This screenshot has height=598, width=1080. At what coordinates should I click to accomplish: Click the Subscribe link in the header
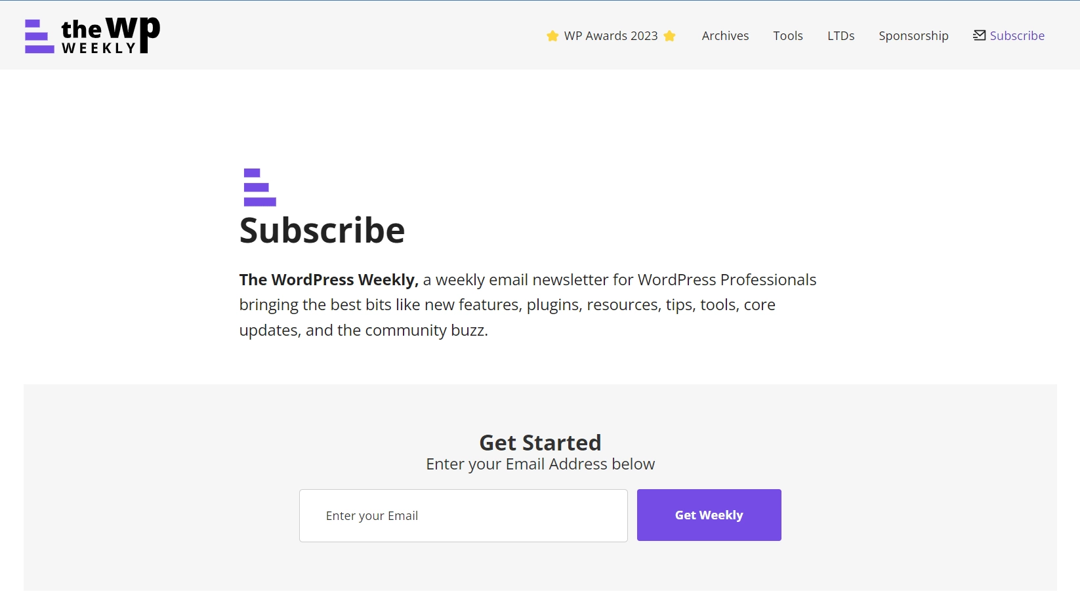pos(1017,36)
